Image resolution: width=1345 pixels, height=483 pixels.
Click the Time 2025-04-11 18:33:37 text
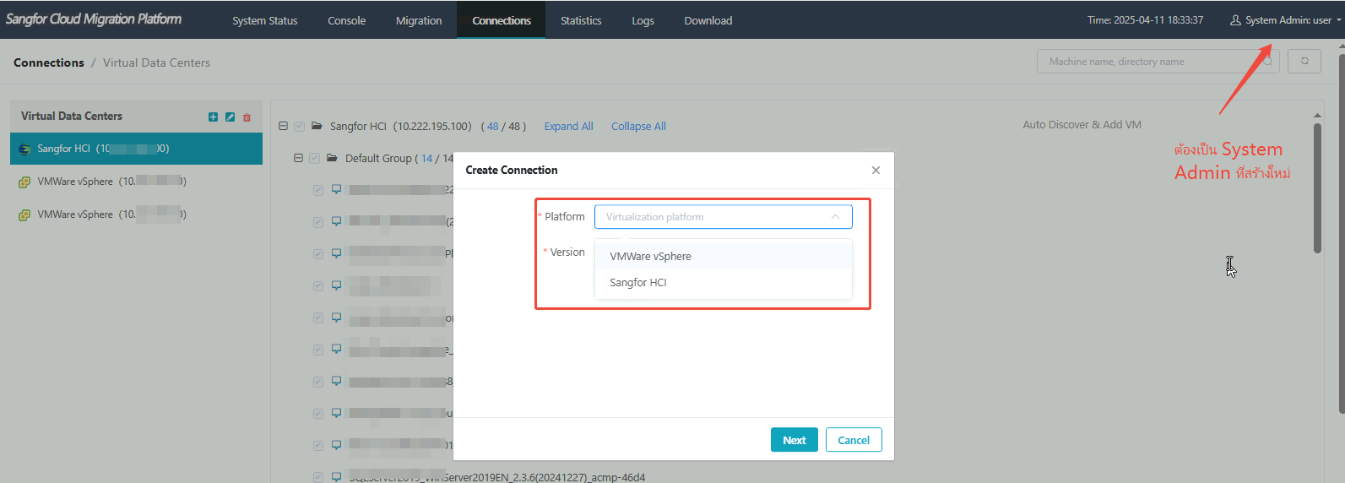1145,20
